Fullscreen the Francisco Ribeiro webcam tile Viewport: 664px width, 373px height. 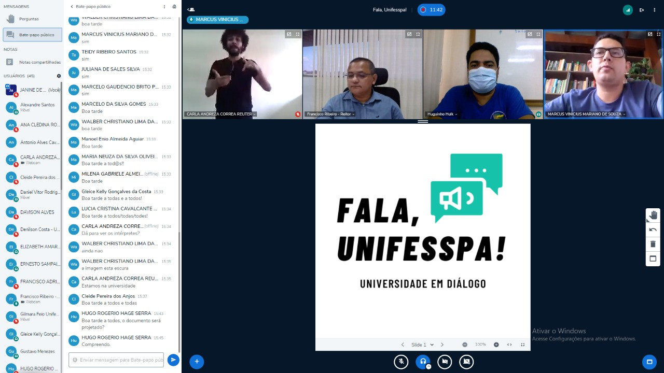click(x=418, y=34)
